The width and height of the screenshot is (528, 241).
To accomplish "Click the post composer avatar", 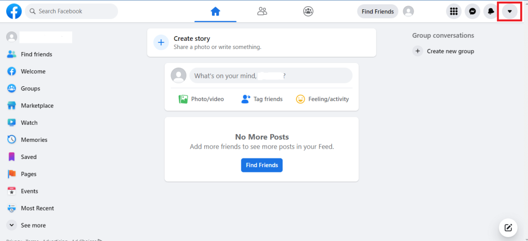I will (x=178, y=75).
